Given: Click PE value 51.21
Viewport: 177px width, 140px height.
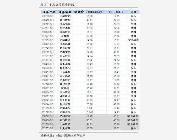Looking at the screenshot, I should (x=116, y=128).
